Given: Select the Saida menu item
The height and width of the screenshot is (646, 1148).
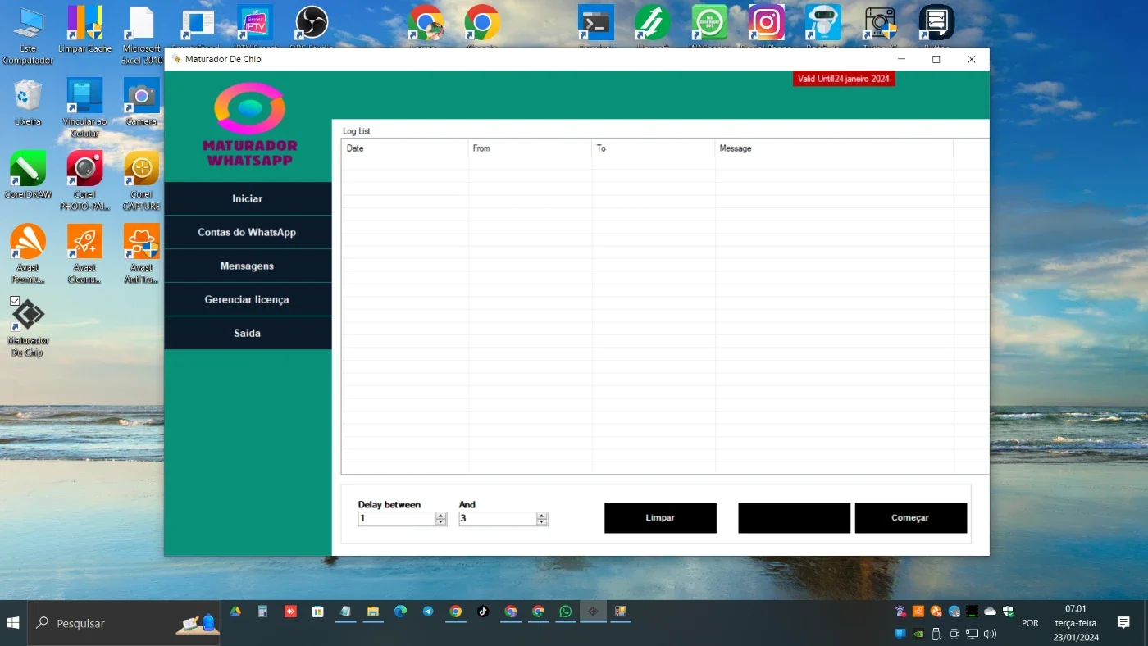Looking at the screenshot, I should click(x=248, y=333).
